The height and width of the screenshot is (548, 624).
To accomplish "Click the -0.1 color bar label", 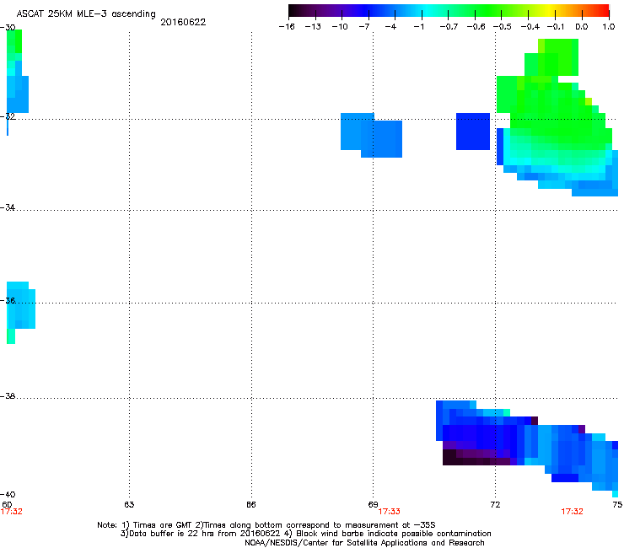I will [556, 27].
